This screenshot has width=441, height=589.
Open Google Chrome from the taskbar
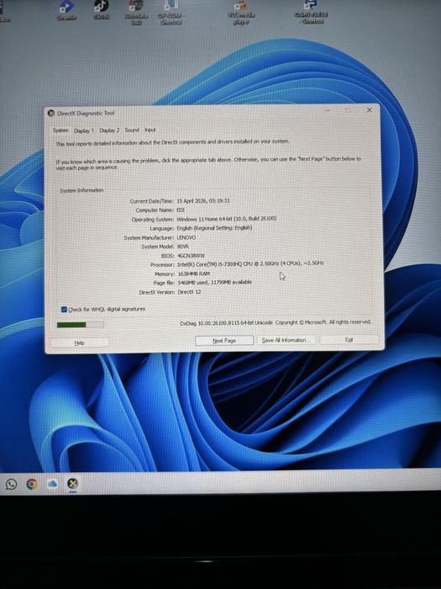click(32, 484)
